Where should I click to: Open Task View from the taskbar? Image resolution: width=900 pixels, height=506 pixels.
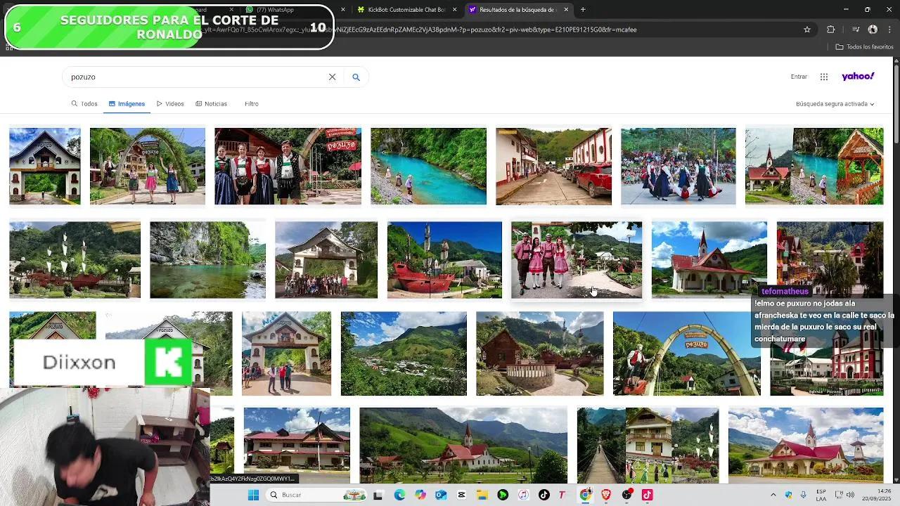(x=378, y=495)
